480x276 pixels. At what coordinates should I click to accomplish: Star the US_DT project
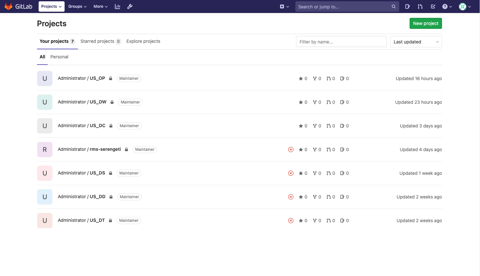pos(301,220)
